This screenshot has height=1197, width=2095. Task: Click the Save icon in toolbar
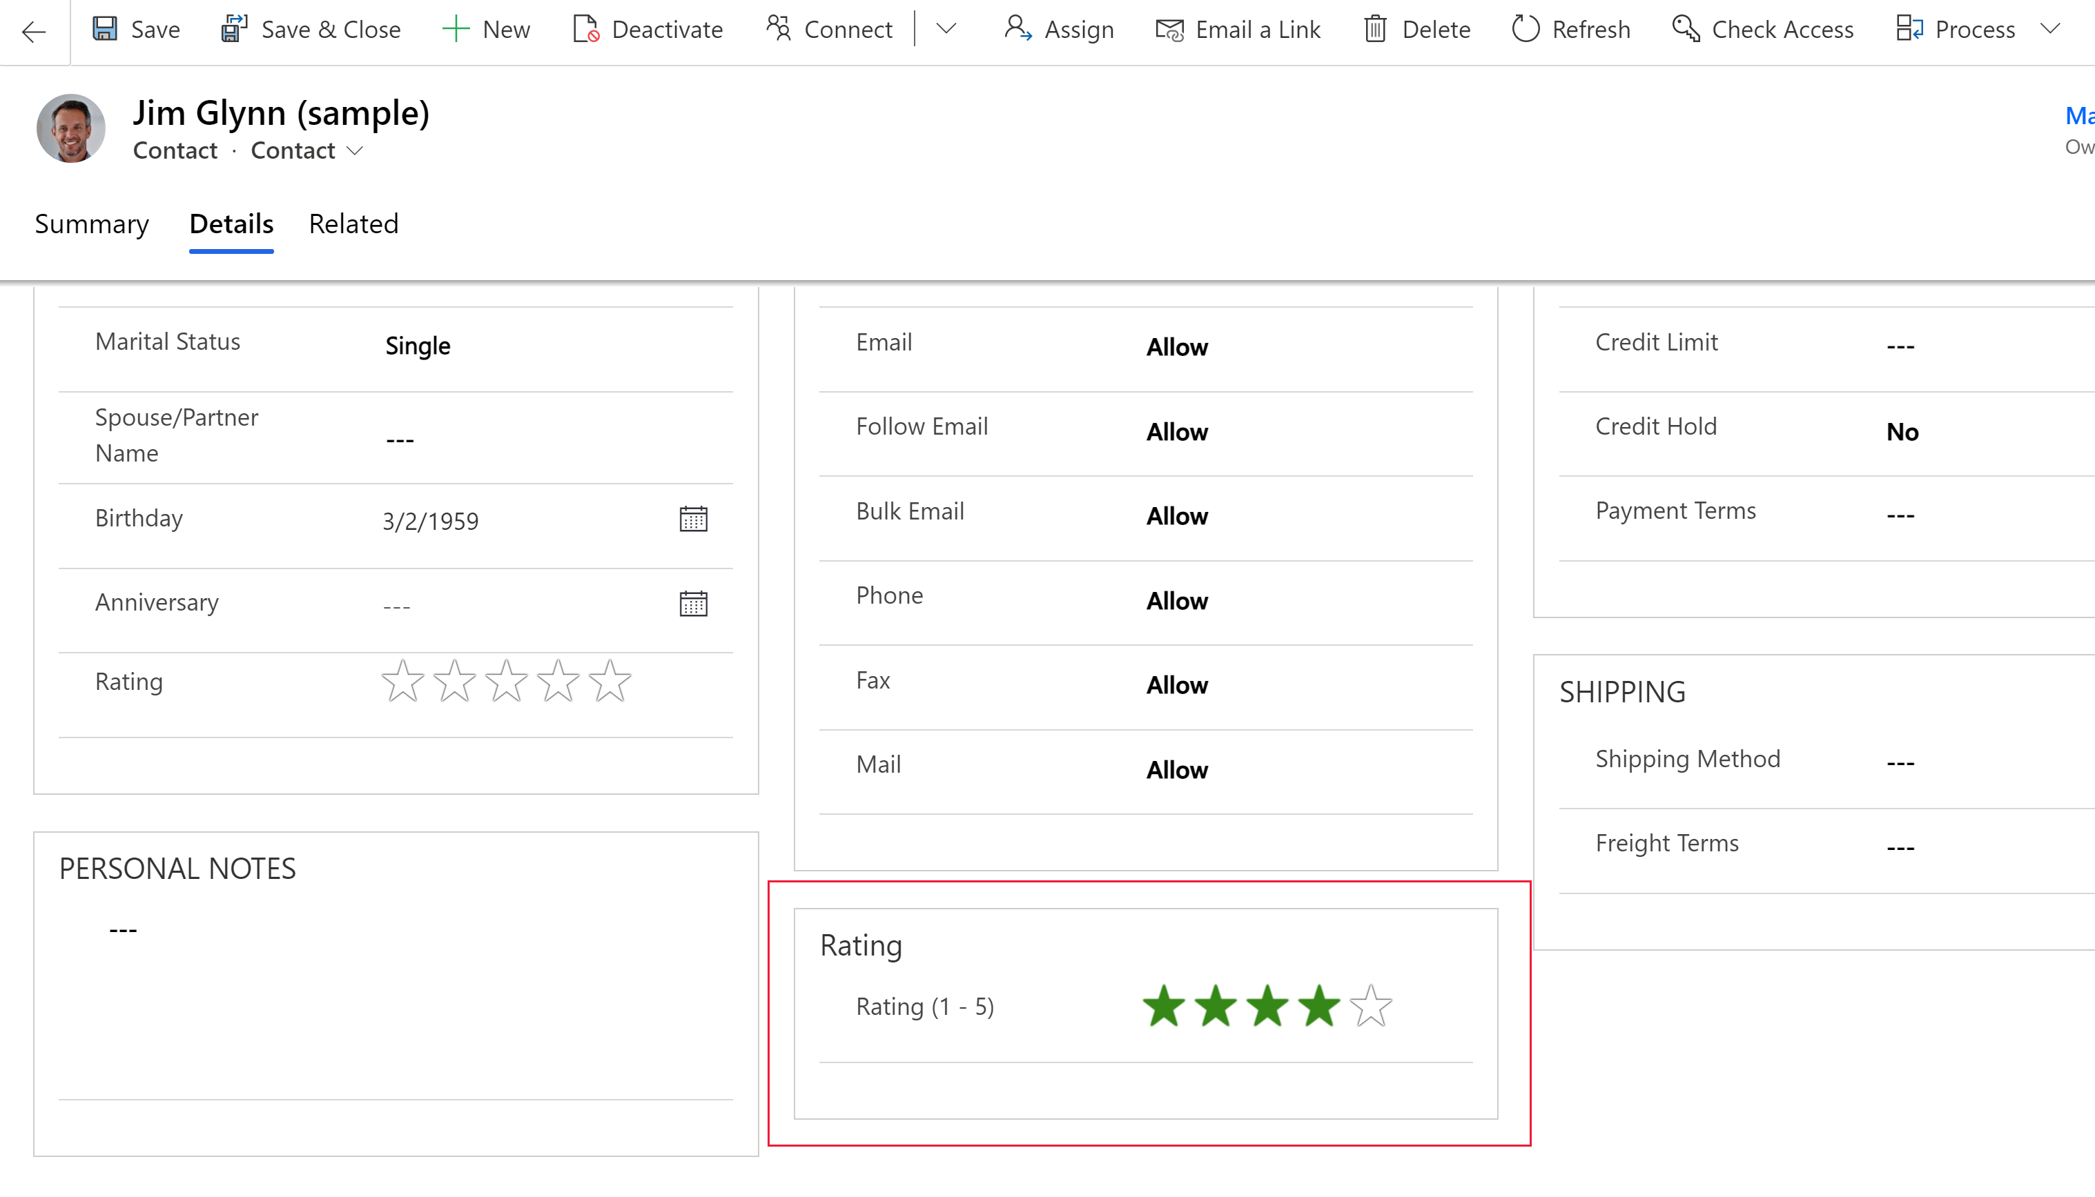coord(106,29)
